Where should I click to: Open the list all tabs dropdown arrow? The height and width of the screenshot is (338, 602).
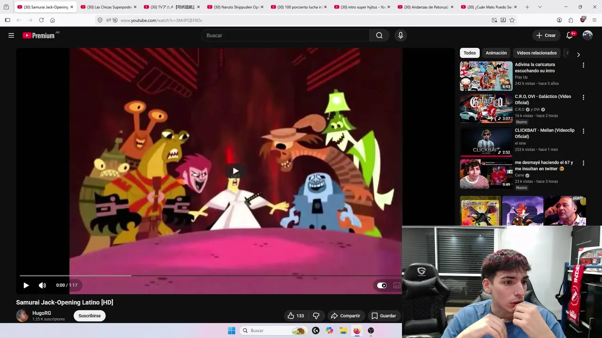(539, 7)
